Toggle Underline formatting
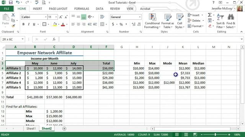The height and width of the screenshot is (137, 245). coord(34,24)
